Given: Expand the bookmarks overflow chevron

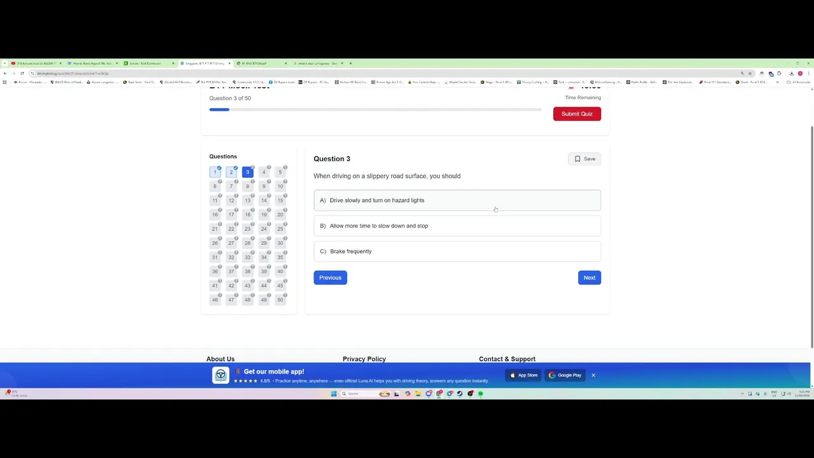Looking at the screenshot, I should coord(777,82).
